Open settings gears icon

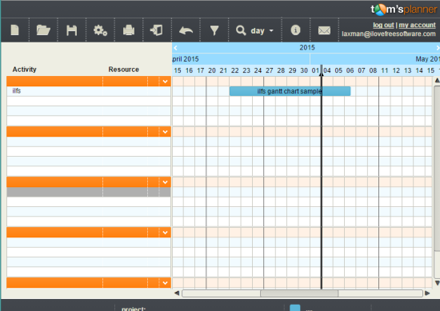pos(100,30)
